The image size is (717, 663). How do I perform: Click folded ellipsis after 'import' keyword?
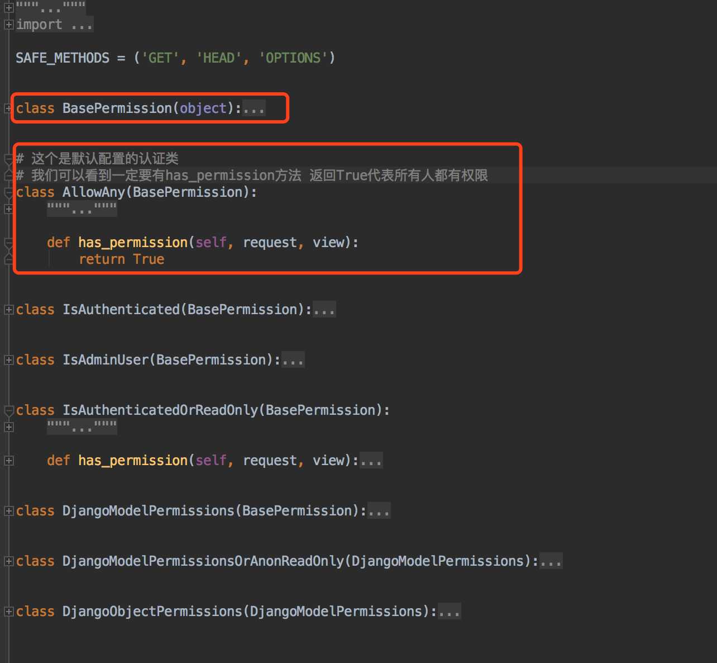(82, 25)
